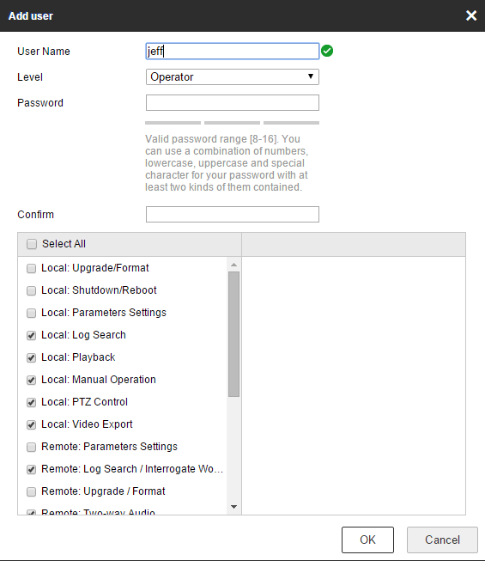485x561 pixels.
Task: Click the green username valid checkmark icon
Action: [327, 52]
